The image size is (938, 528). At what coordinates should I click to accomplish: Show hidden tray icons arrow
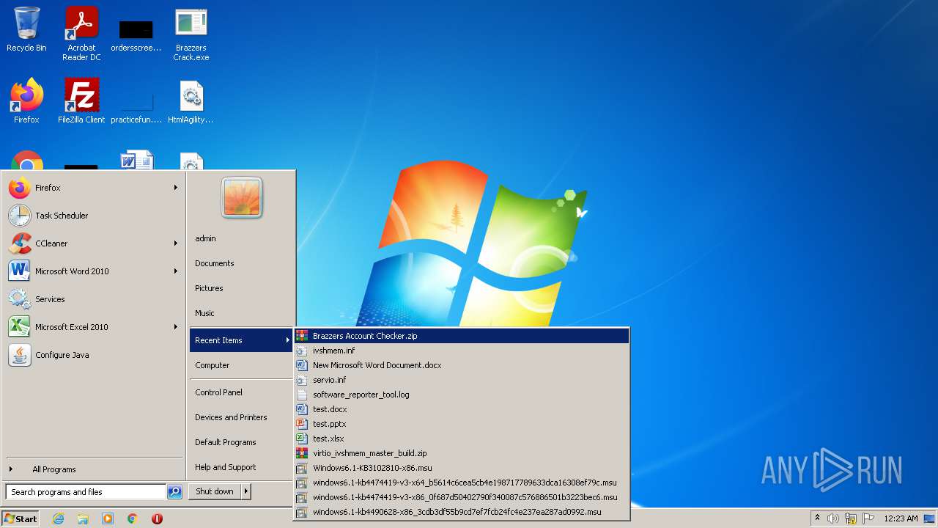coord(817,518)
